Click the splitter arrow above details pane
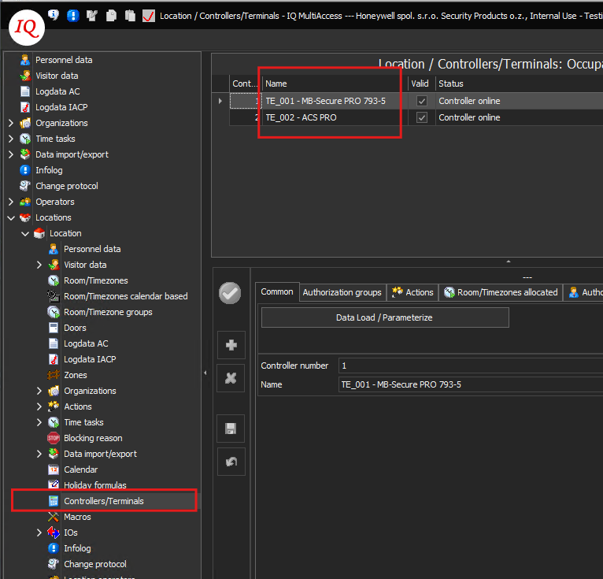The image size is (603, 579). pos(509,262)
